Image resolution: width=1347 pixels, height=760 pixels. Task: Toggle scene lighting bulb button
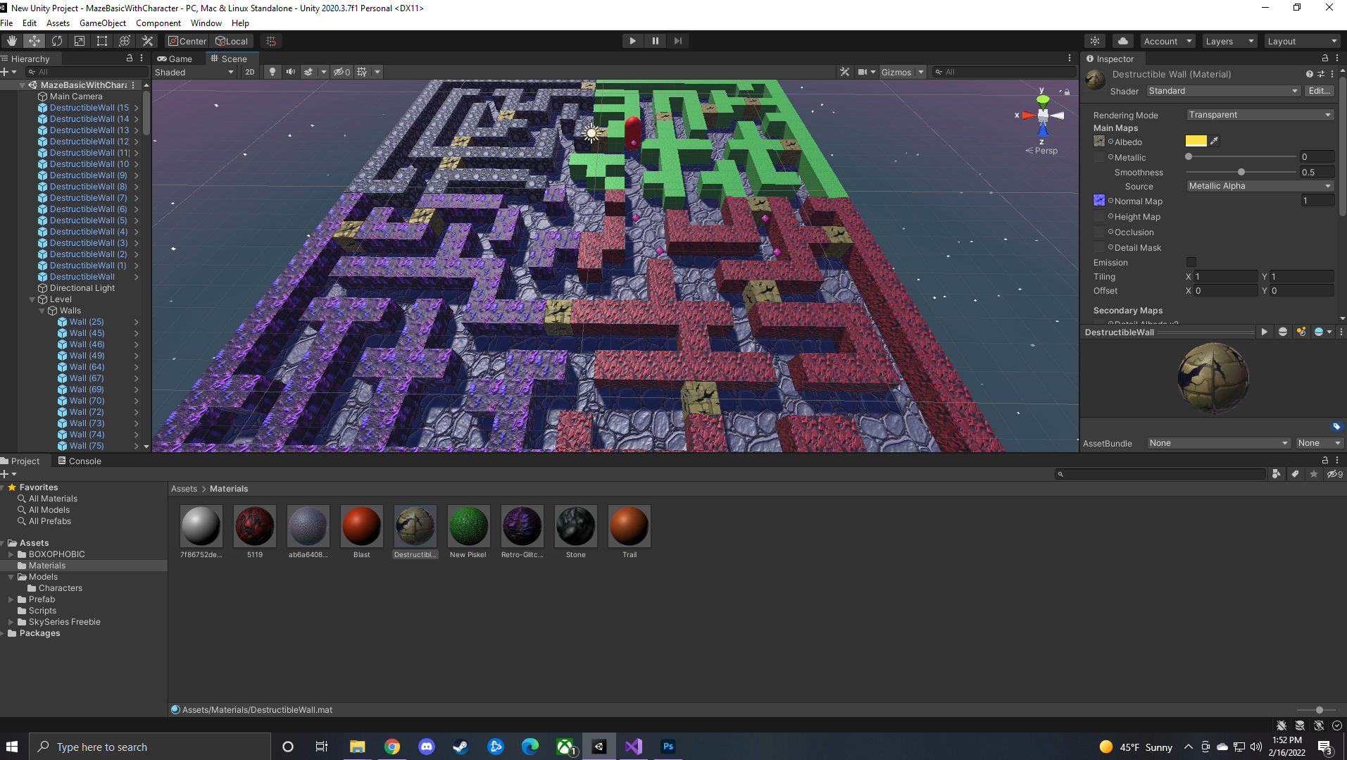[x=272, y=72]
